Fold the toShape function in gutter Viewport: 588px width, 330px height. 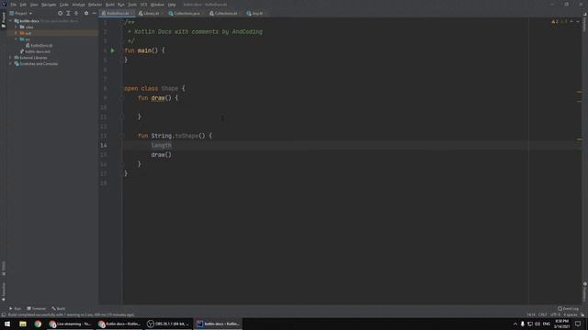point(122,136)
